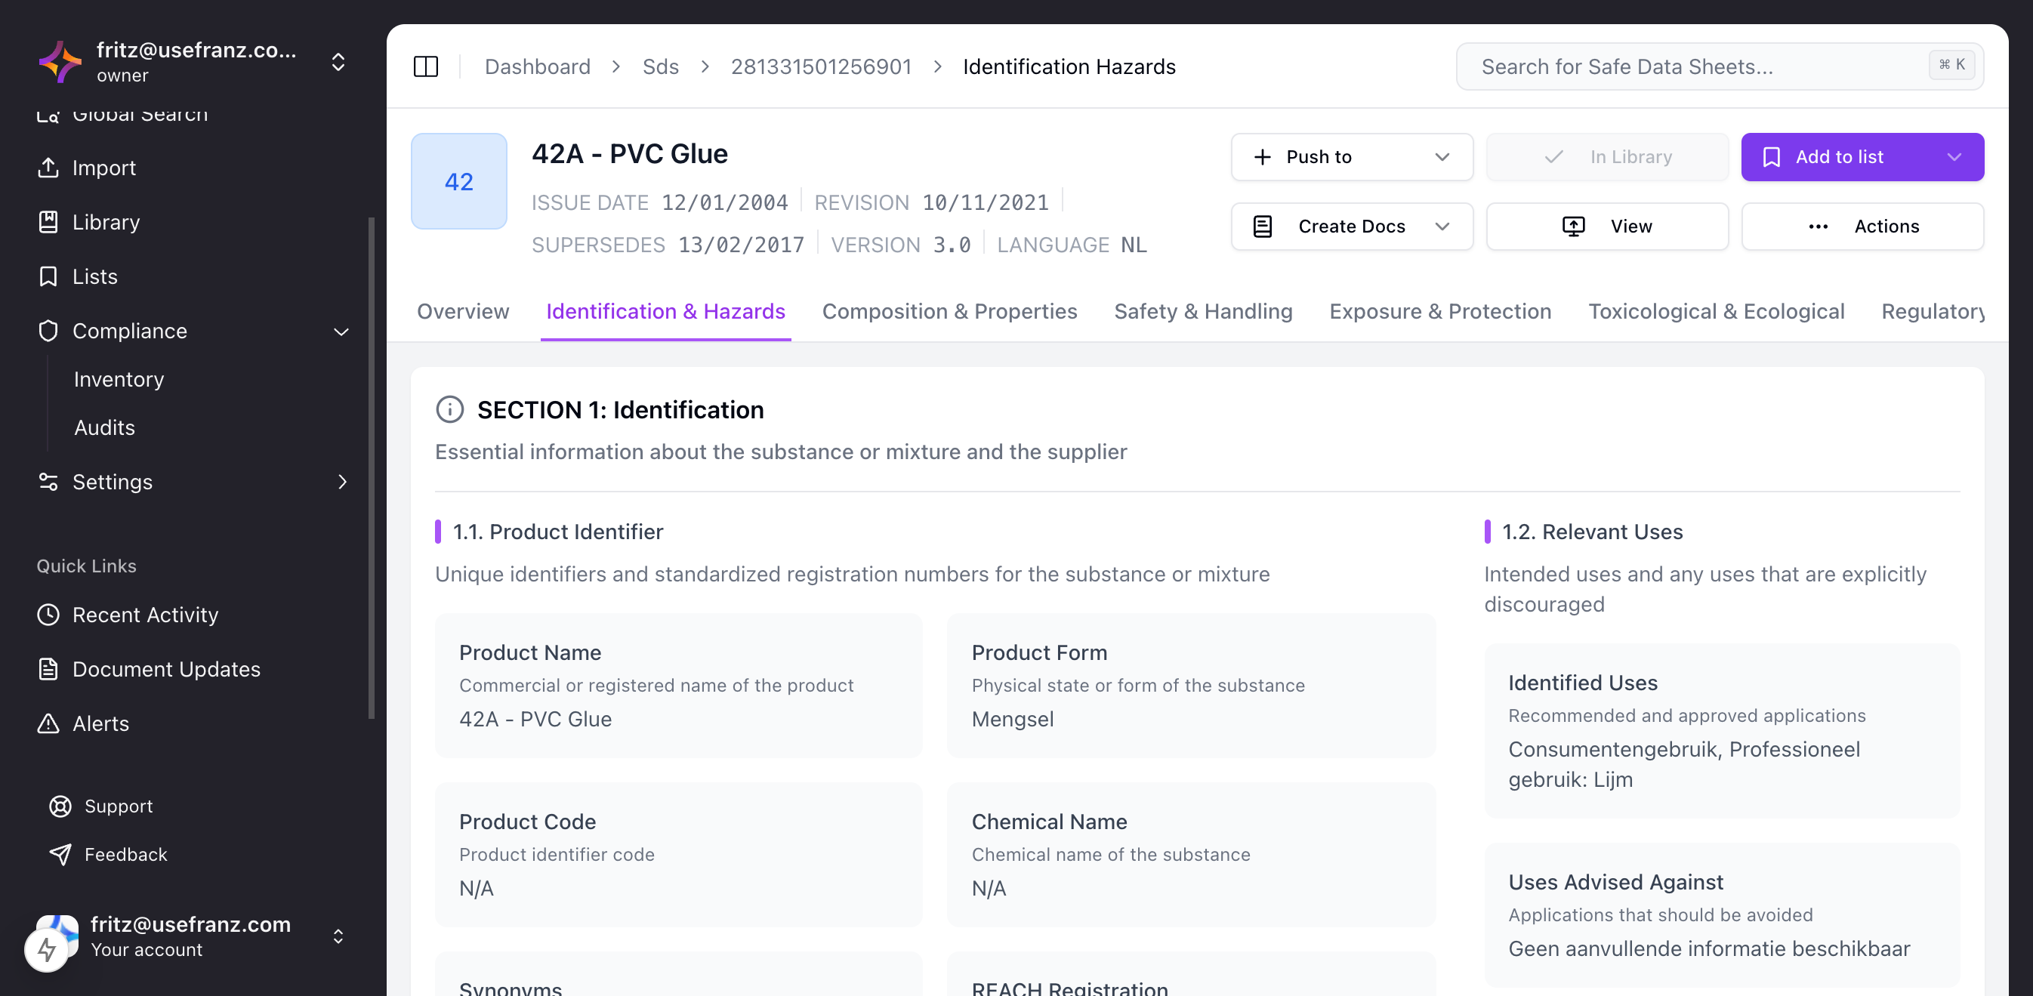The image size is (2033, 996).
Task: Click the Actions button
Action: [1862, 227]
